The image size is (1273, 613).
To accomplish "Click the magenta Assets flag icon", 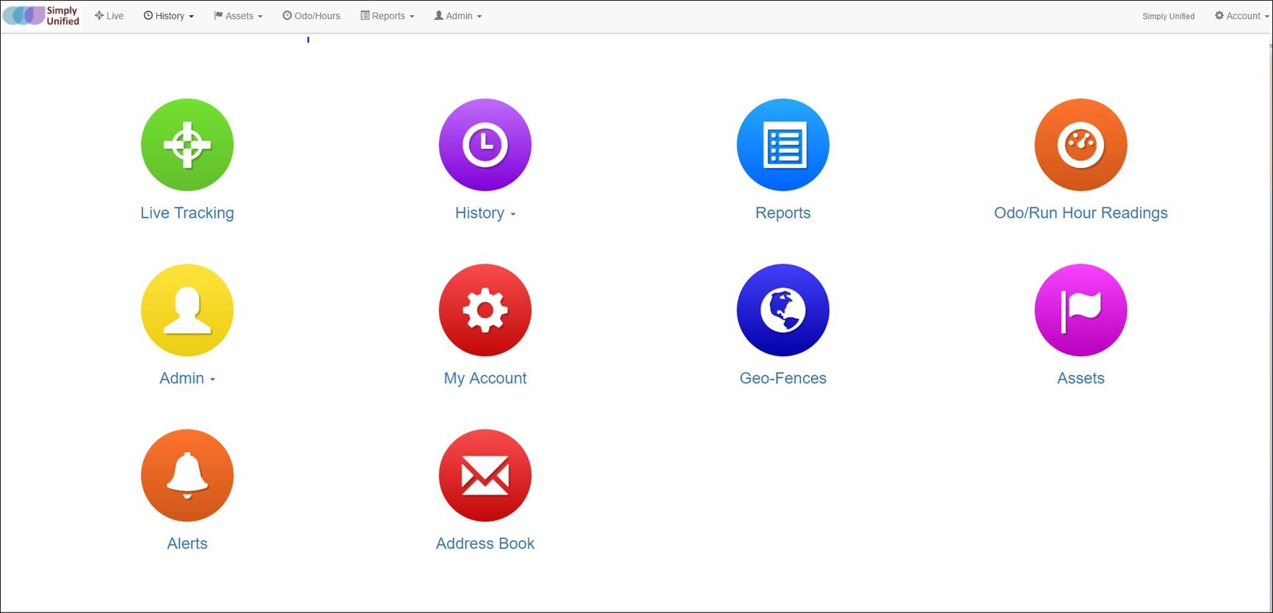I will click(1081, 310).
